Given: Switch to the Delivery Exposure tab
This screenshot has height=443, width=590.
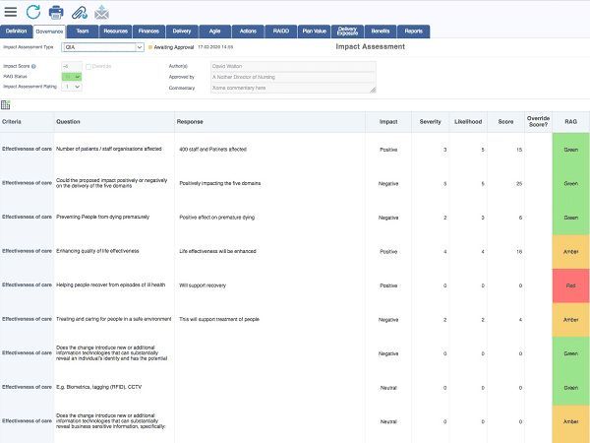Looking at the screenshot, I should 347,32.
